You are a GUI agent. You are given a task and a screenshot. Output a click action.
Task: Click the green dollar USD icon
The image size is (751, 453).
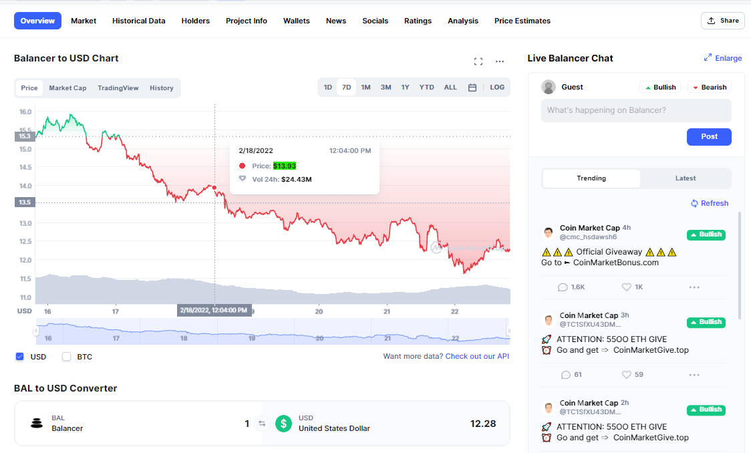point(283,424)
